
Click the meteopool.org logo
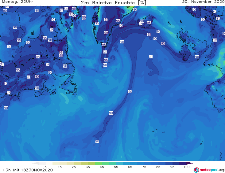(209, 170)
